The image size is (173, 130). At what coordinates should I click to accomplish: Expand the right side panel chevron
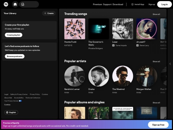(170, 64)
